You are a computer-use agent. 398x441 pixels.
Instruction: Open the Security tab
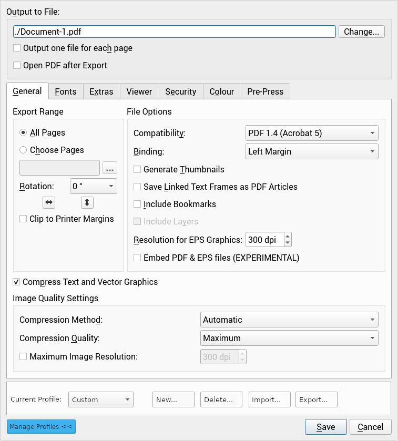pyautogui.click(x=180, y=91)
